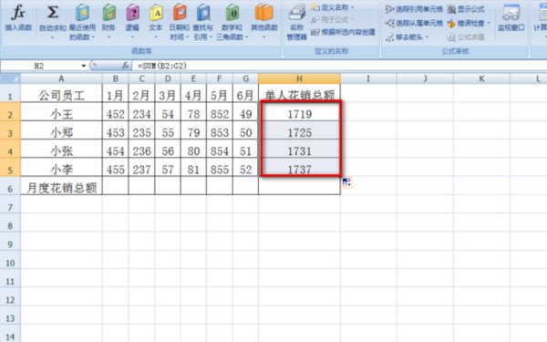
Task: Open More Functions (其他函数) menu
Action: pyautogui.click(x=264, y=21)
